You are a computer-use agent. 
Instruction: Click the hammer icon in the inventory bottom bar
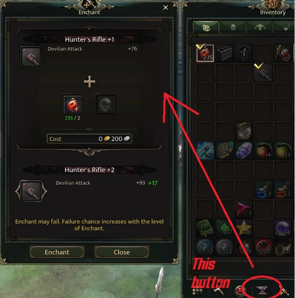click(219, 291)
